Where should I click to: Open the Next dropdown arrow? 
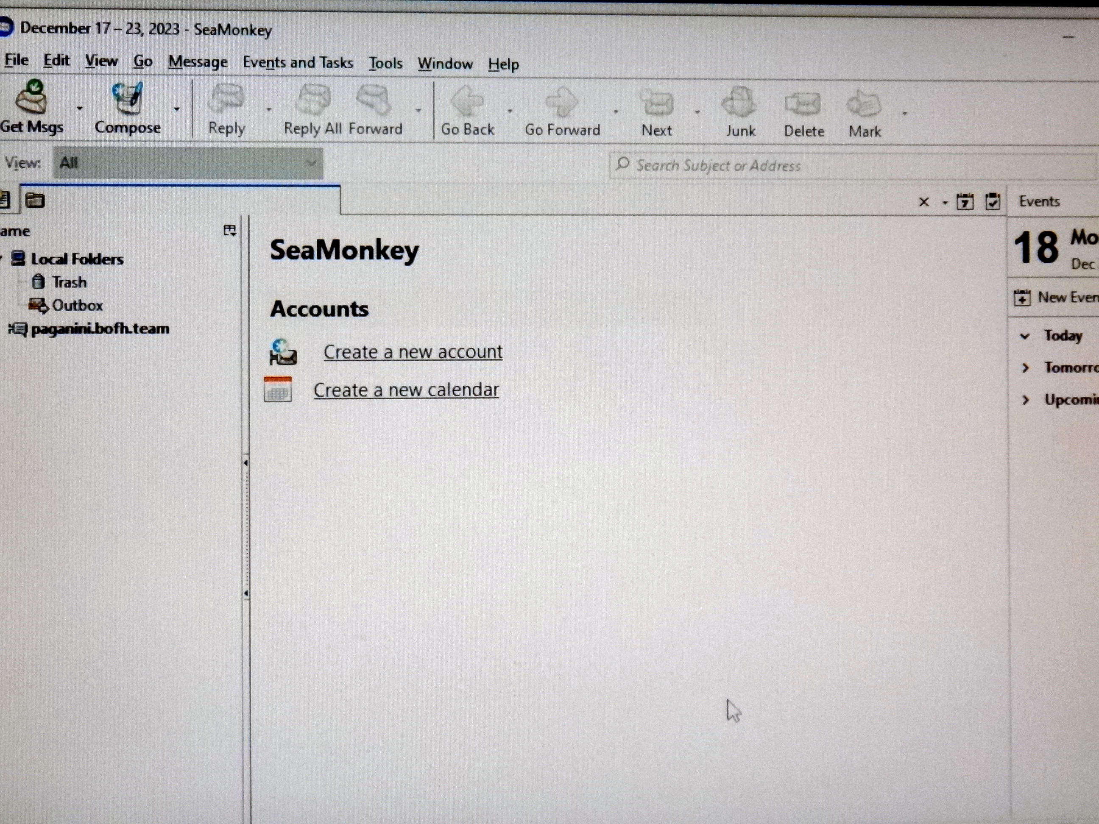coord(697,112)
